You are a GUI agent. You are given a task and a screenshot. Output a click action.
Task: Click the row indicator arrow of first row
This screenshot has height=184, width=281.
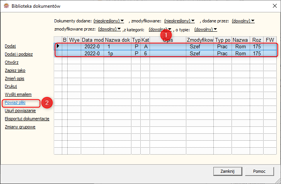pos(58,46)
